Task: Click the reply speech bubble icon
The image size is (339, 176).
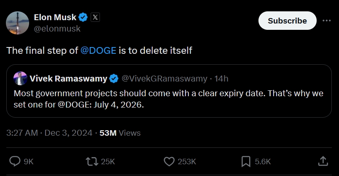Action: [15, 161]
